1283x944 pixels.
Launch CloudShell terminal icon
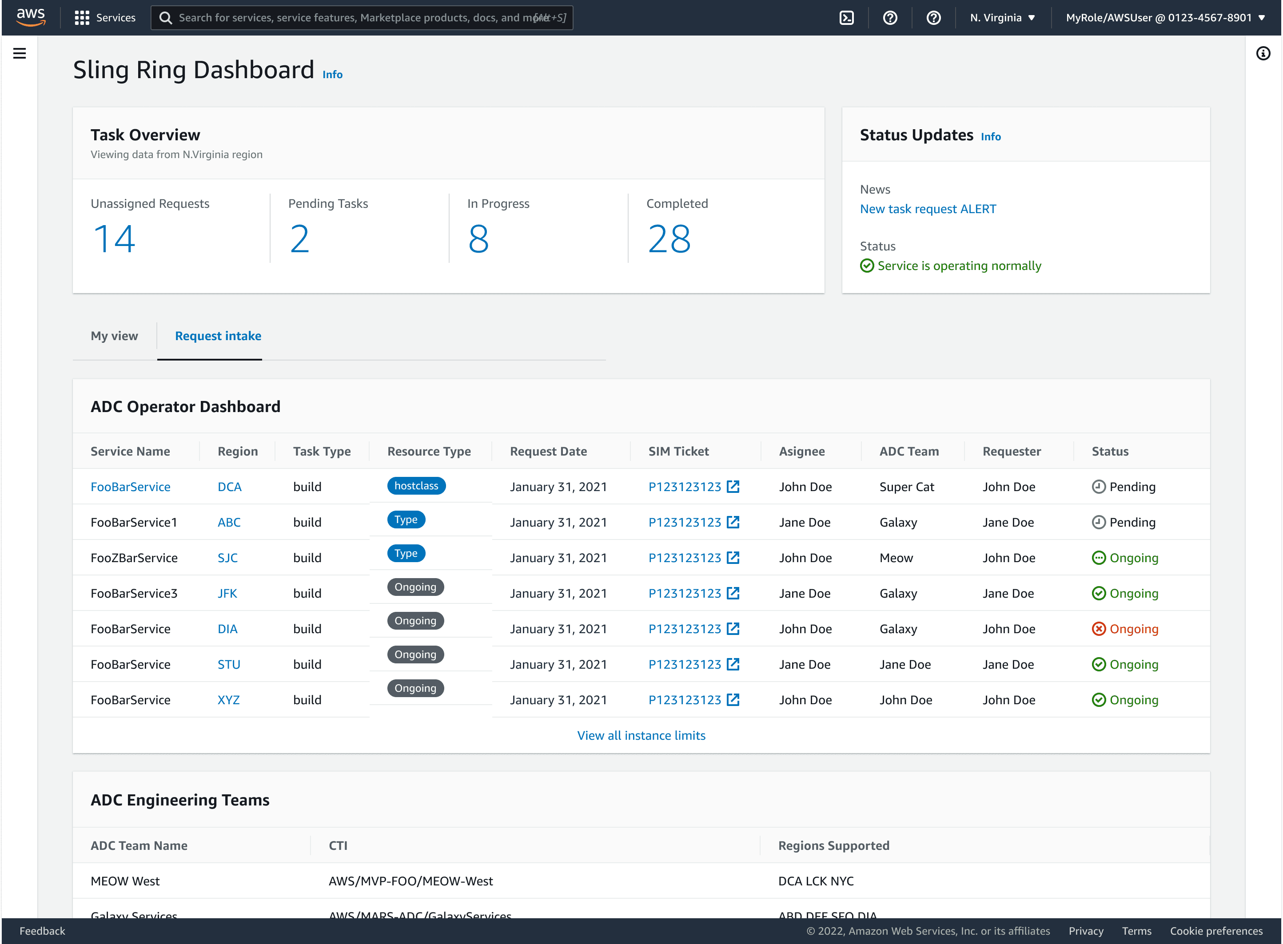(x=846, y=18)
